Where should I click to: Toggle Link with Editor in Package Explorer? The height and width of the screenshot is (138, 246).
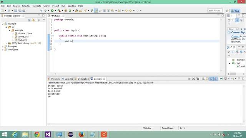(33, 20)
